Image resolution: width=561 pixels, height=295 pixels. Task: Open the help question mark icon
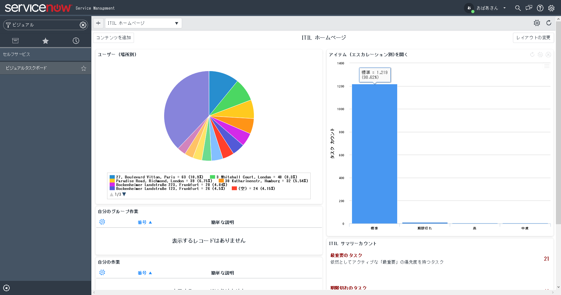coord(540,8)
